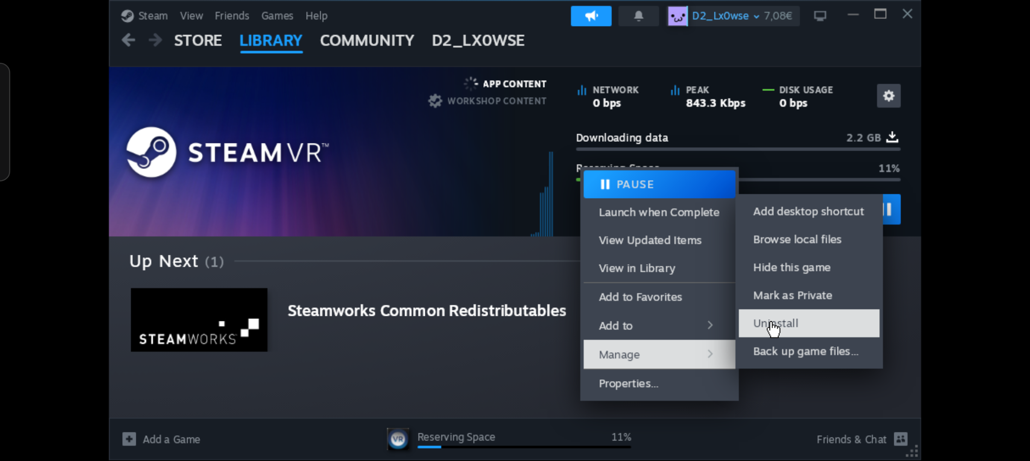Open the notifications bell
This screenshot has height=461, width=1030.
638,16
